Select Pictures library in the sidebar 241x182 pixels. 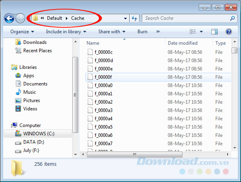coord(32,100)
